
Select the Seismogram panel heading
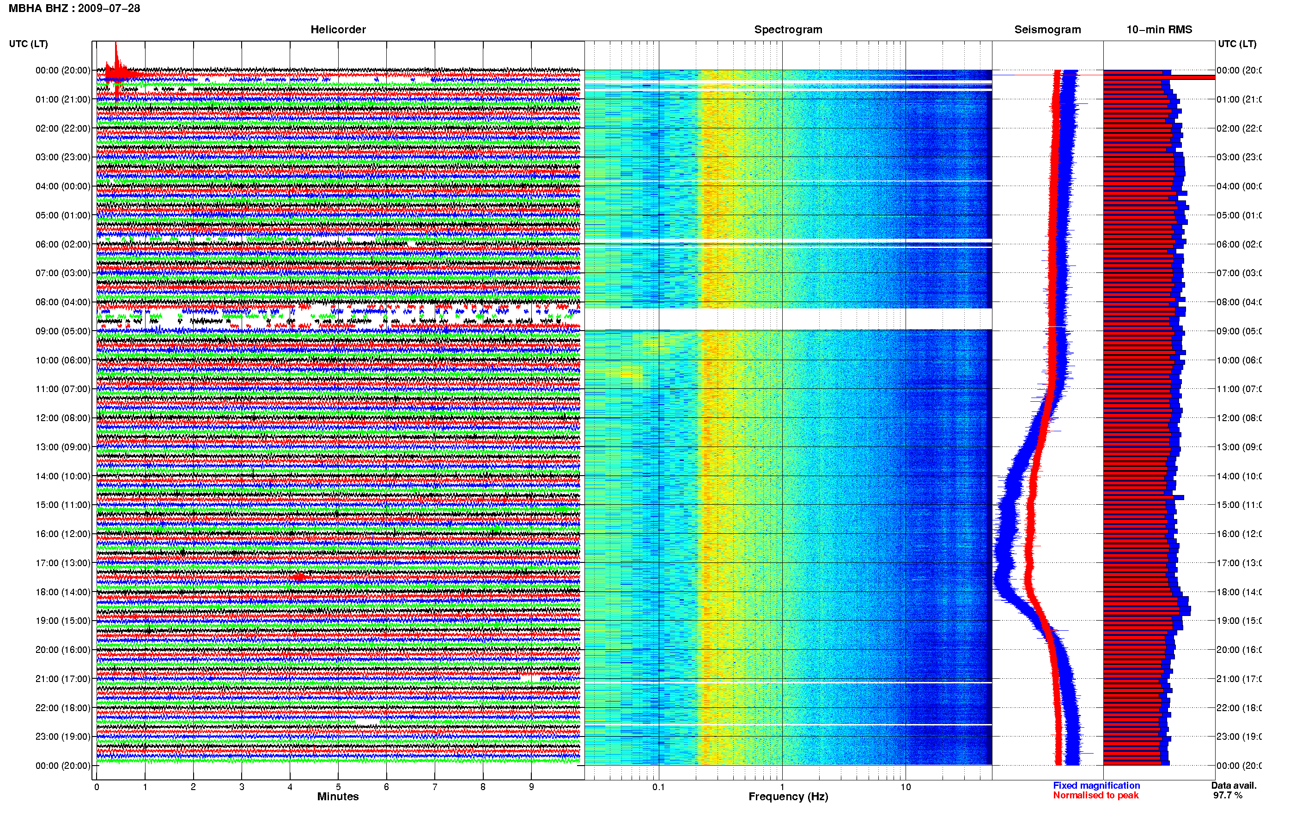pyautogui.click(x=1047, y=30)
